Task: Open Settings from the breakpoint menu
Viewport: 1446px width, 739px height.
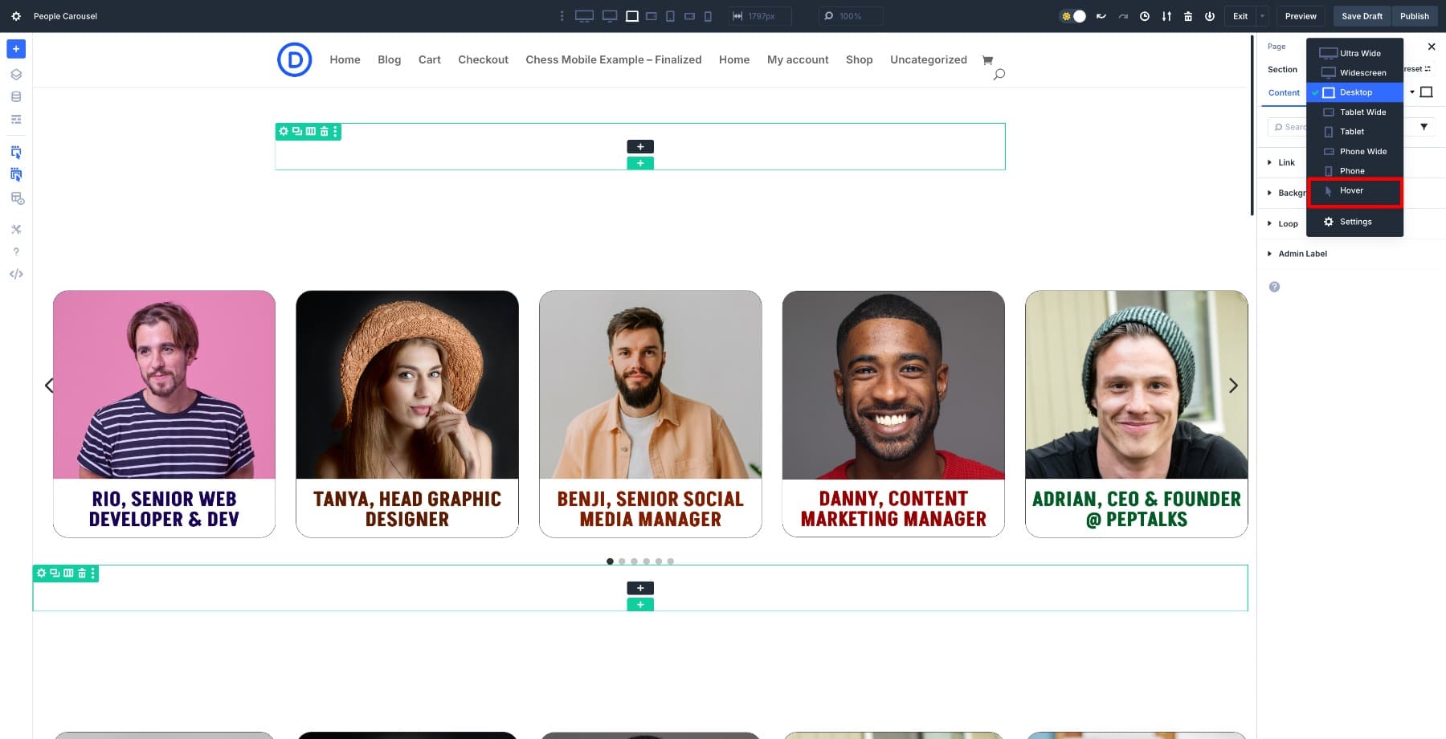Action: point(1355,222)
